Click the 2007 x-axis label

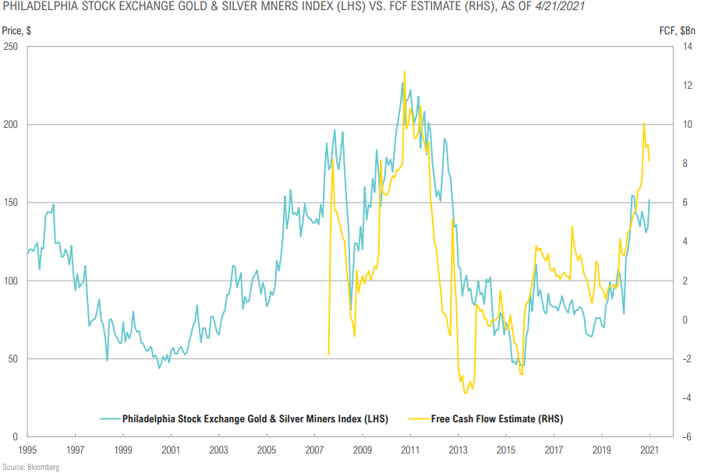(314, 450)
